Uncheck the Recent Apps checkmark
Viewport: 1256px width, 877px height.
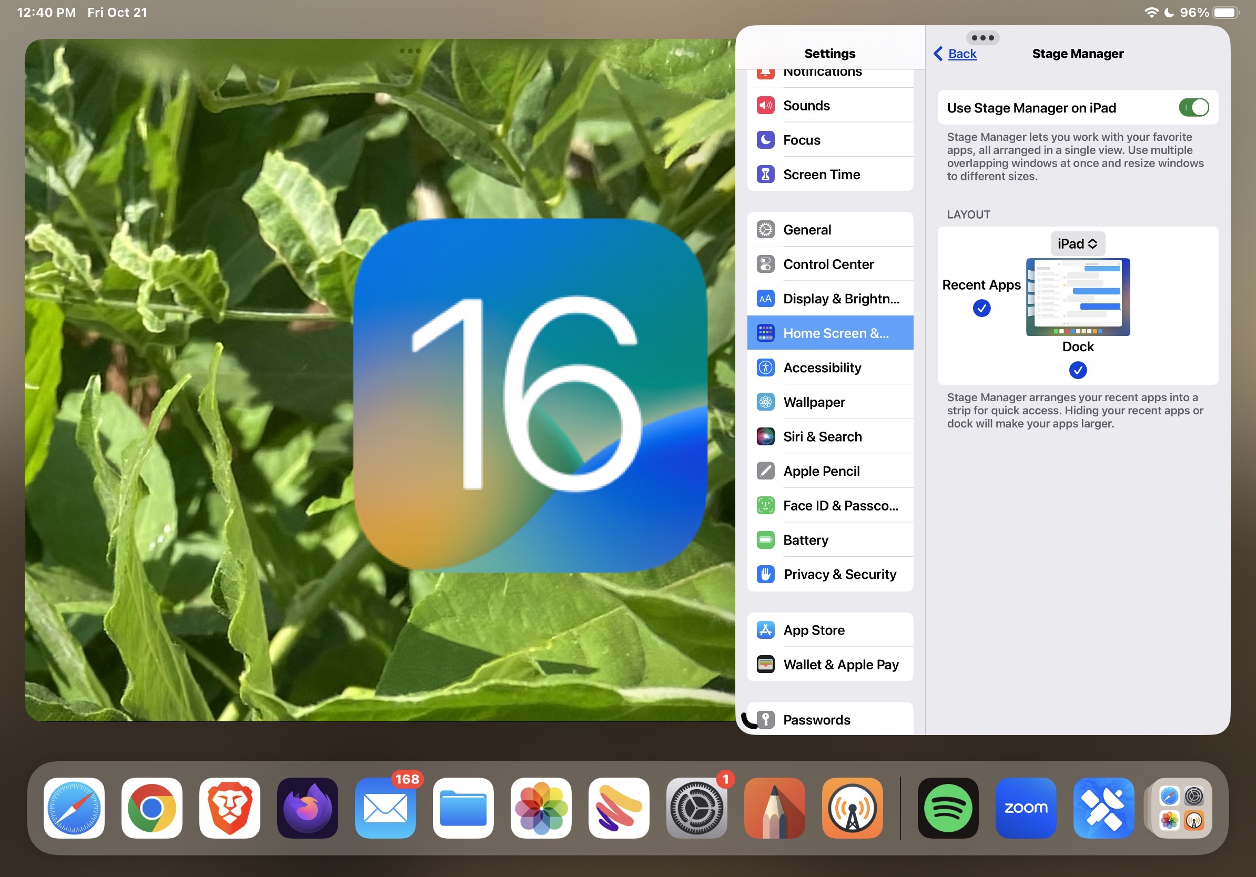981,309
